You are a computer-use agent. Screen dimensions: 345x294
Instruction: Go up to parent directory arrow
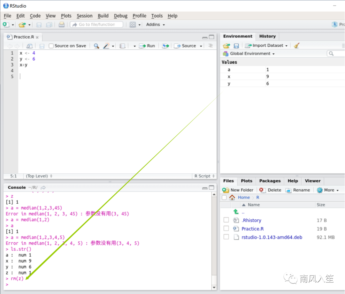pos(236,212)
